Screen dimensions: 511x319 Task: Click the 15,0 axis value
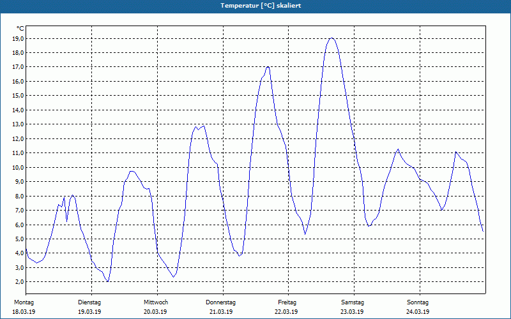coord(18,96)
